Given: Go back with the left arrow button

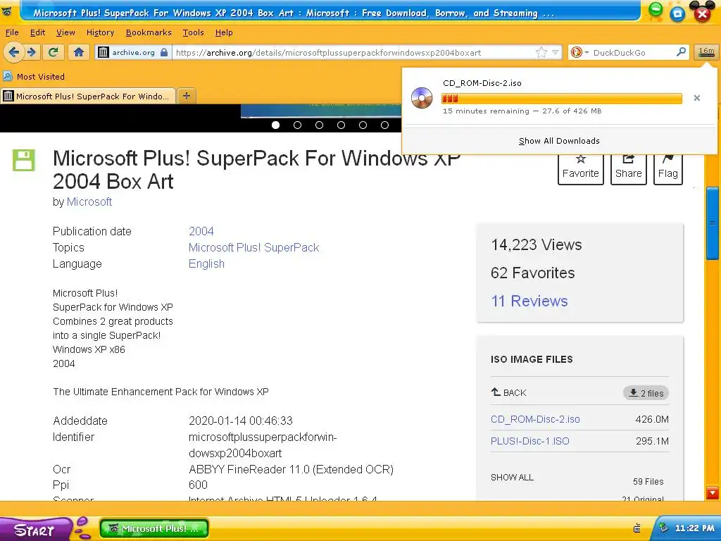Looking at the screenshot, I should tap(14, 52).
